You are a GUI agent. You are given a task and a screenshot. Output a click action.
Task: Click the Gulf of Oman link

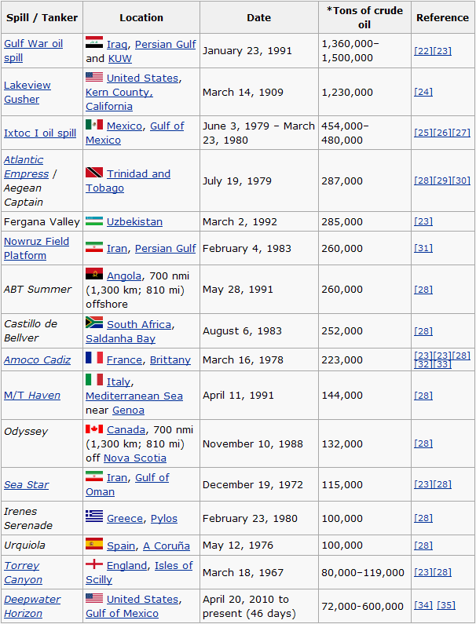tap(127, 485)
